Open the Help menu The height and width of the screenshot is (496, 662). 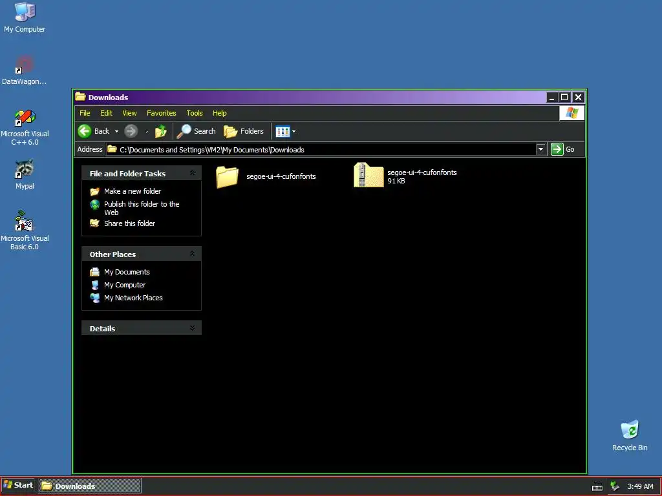[x=220, y=113]
